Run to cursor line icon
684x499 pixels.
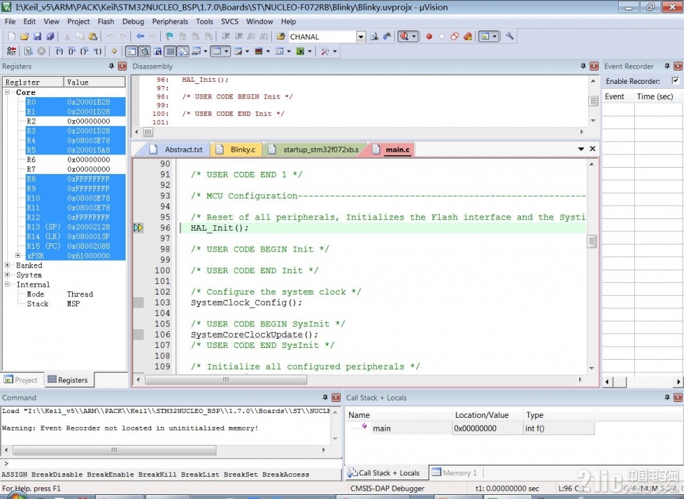click(x=98, y=51)
